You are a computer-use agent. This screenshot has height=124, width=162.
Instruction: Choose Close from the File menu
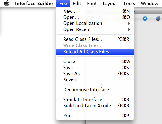tap(95, 62)
